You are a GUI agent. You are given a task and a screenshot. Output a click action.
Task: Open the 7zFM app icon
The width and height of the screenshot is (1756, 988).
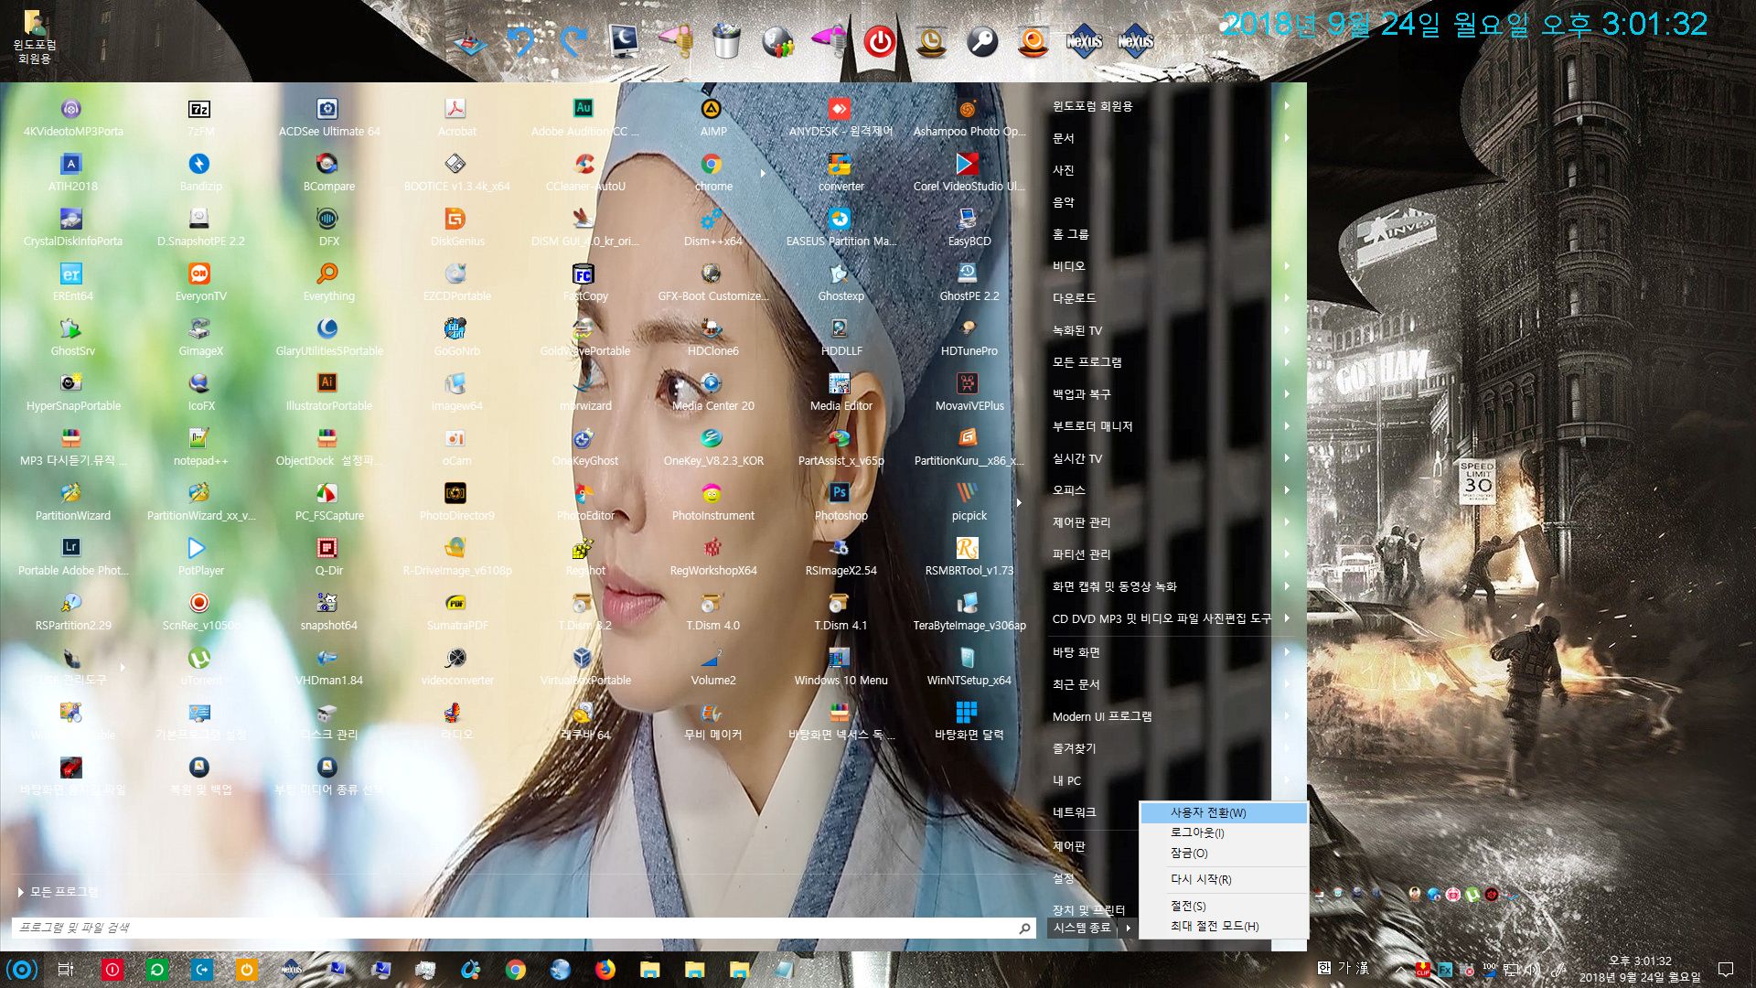(199, 111)
